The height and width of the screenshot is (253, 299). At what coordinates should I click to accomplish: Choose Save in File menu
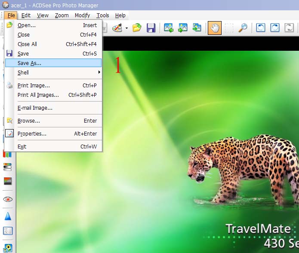pos(53,54)
